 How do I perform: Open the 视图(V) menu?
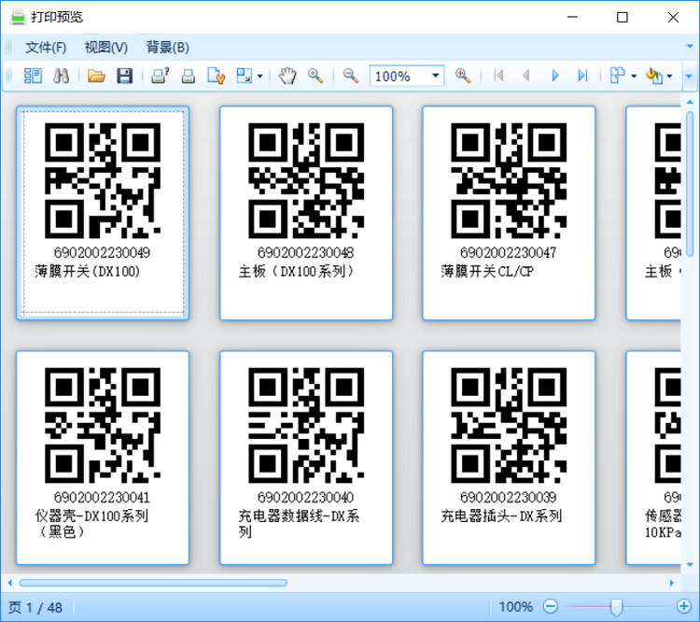[x=106, y=47]
